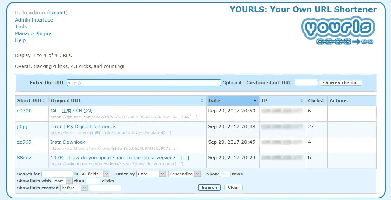Image resolution: width=391 pixels, height=200 pixels.
Task: Open the Help page
Action: coord(20,40)
